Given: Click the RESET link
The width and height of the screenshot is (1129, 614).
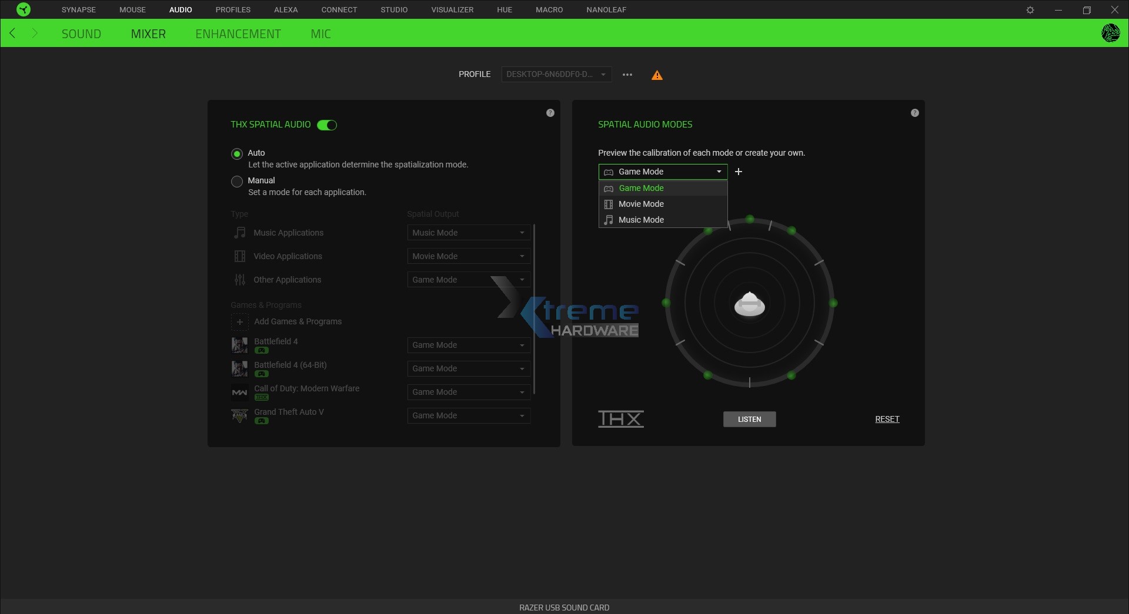Looking at the screenshot, I should (x=887, y=419).
